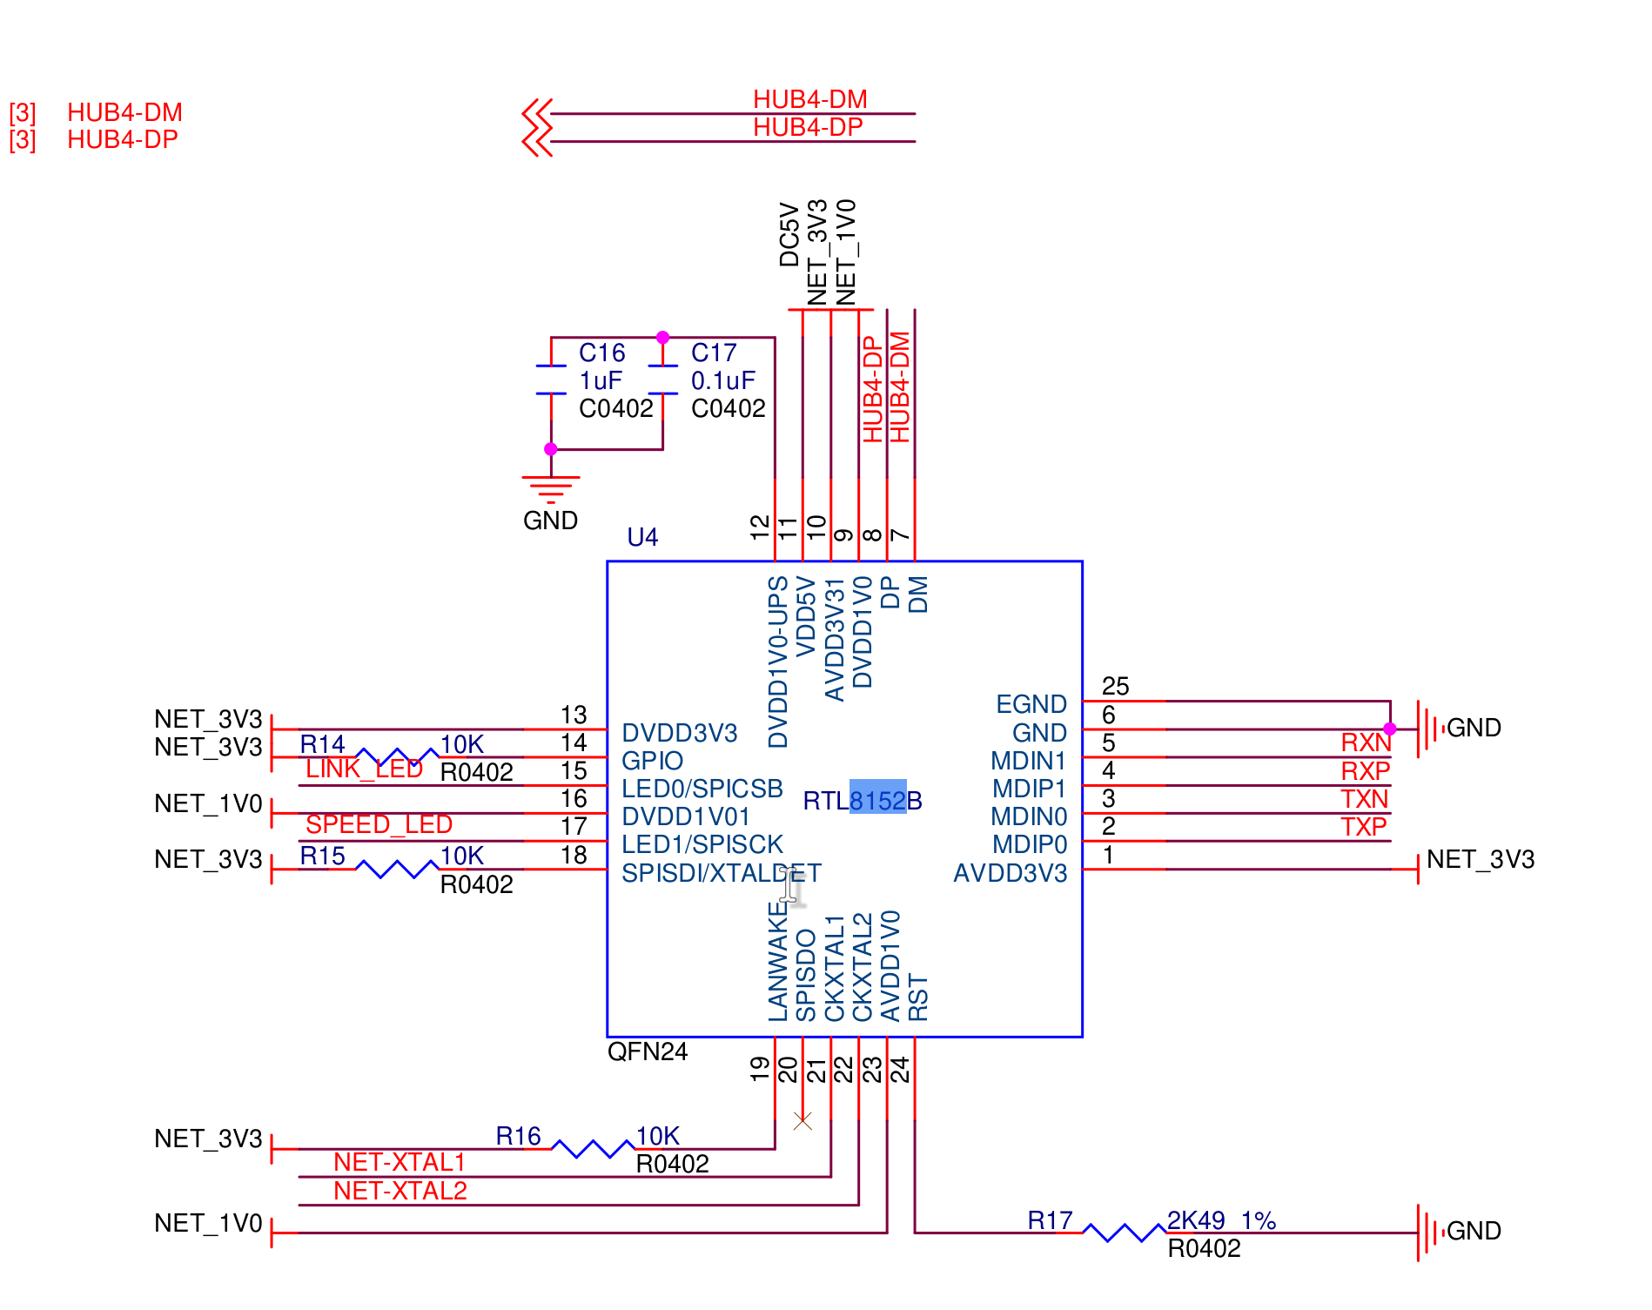Click the DVDD1V0-UPS pin name
The height and width of the screenshot is (1310, 1652).
point(777,662)
